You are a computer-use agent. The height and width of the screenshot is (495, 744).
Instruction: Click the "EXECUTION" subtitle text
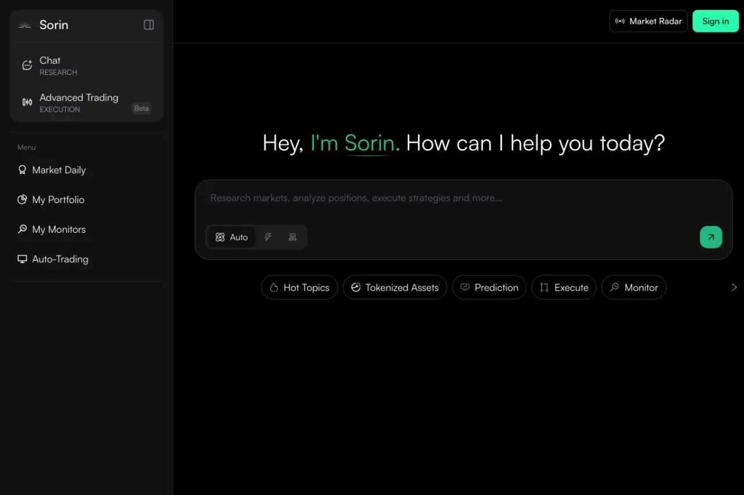tap(60, 110)
